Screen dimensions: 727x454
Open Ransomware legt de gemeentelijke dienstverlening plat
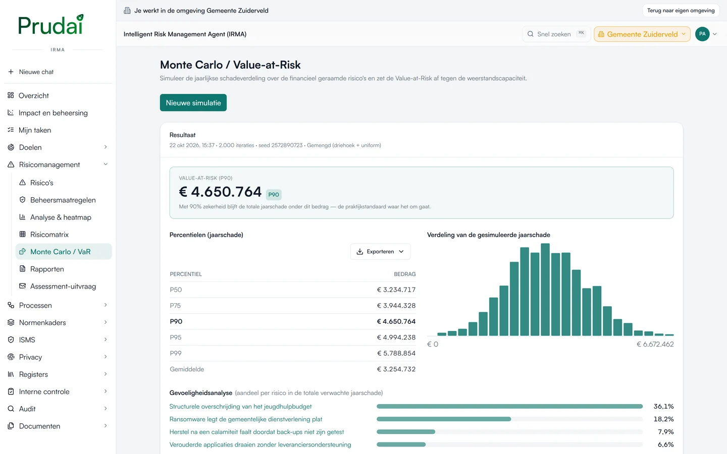pyautogui.click(x=246, y=419)
